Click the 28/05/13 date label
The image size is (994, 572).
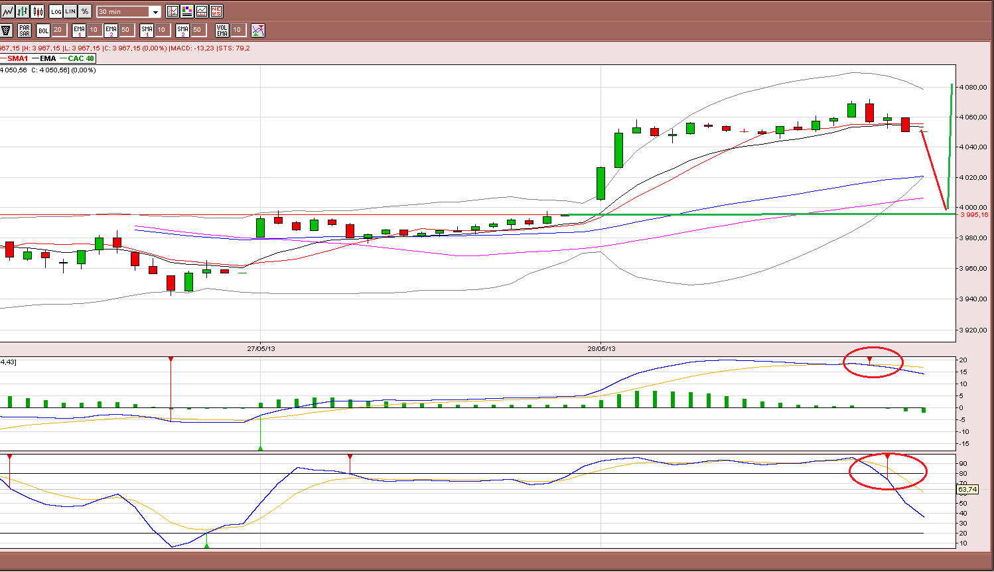(601, 348)
